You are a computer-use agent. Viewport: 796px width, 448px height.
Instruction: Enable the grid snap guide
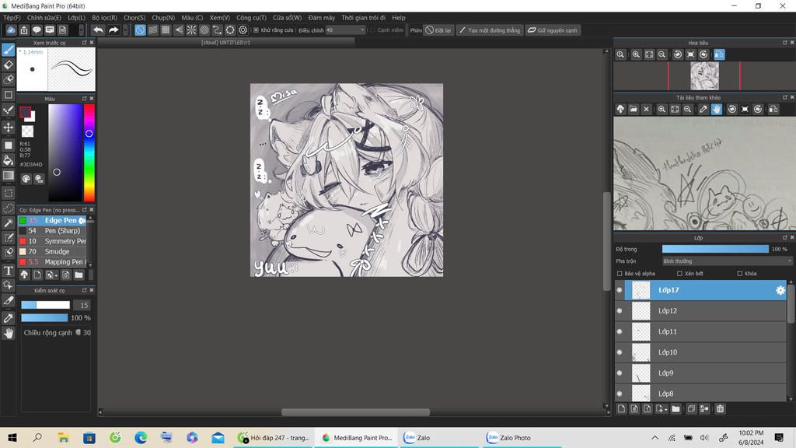[166, 30]
